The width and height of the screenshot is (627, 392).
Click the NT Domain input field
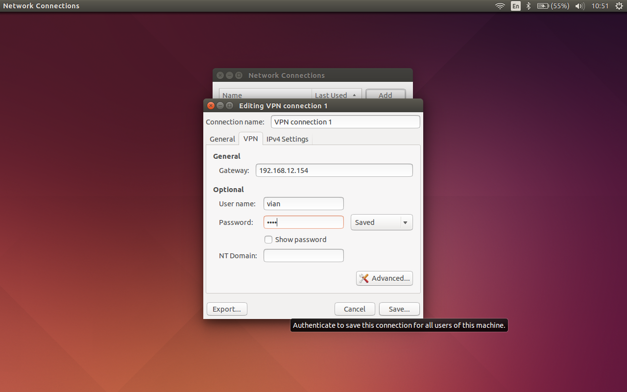(x=303, y=255)
